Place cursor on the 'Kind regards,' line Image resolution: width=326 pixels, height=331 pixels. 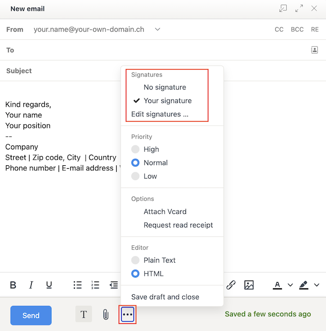pyautogui.click(x=28, y=105)
